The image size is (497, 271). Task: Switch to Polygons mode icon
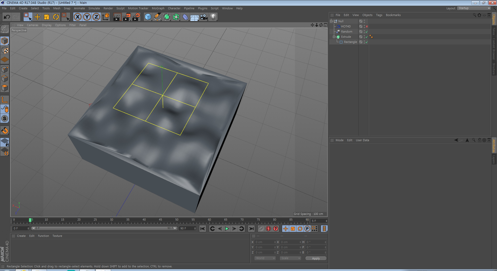coord(5,88)
